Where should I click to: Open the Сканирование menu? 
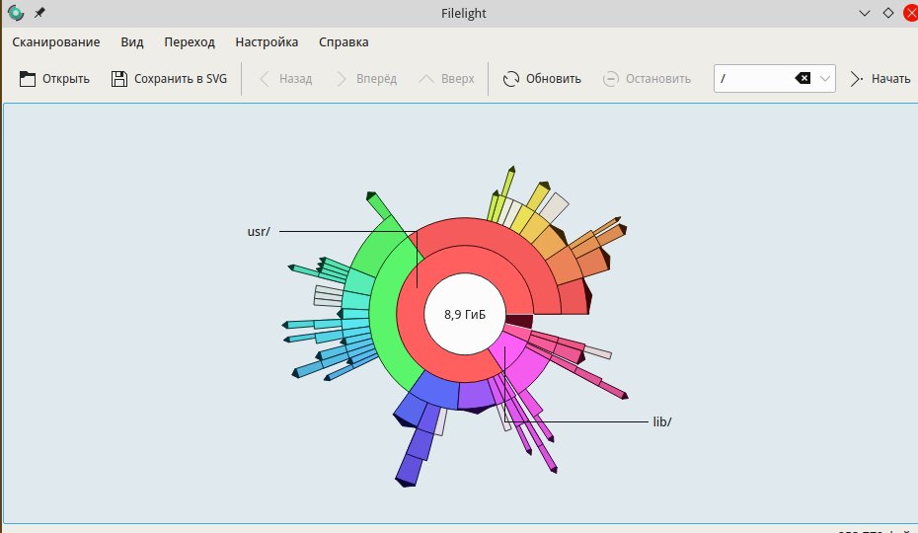56,42
